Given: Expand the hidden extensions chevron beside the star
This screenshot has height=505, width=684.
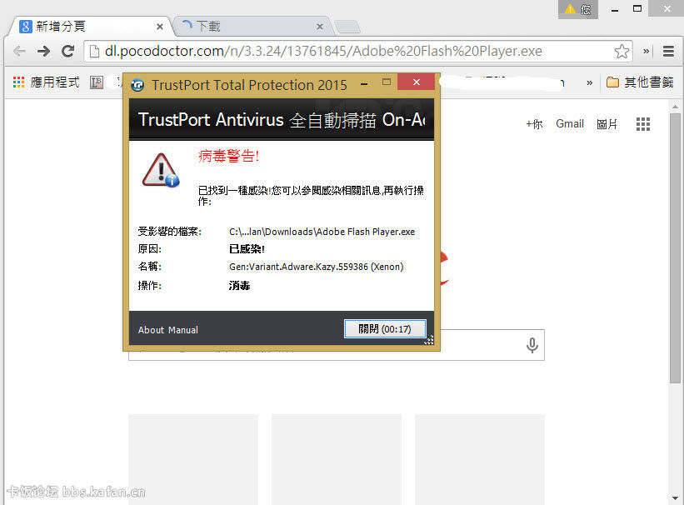Looking at the screenshot, I should tap(647, 51).
